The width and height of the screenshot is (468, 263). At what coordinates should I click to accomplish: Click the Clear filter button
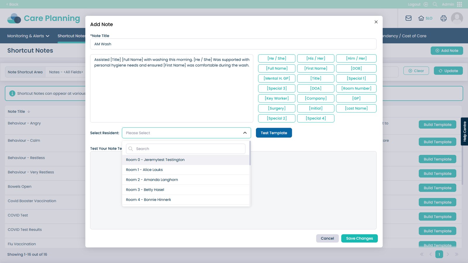coord(416,71)
